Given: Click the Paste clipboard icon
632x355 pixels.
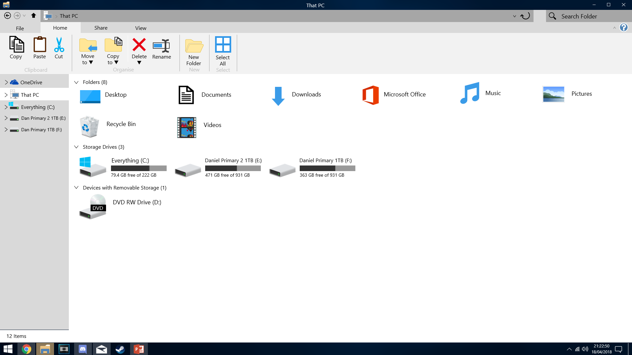Looking at the screenshot, I should 40,44.
